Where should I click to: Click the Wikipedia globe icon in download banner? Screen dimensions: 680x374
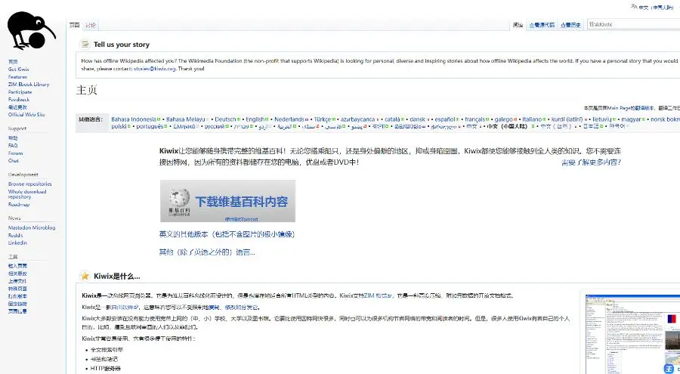(x=180, y=199)
